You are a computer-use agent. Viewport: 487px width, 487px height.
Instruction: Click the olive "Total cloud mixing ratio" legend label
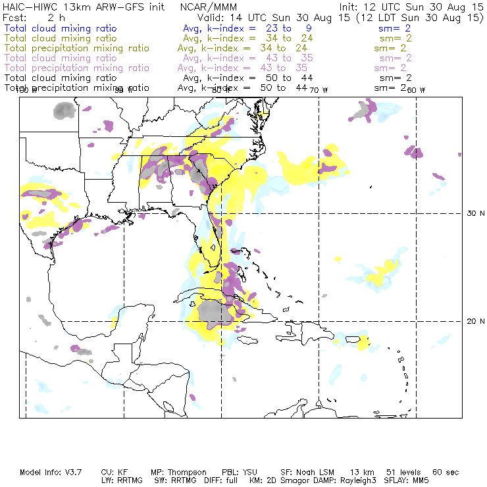(61, 38)
